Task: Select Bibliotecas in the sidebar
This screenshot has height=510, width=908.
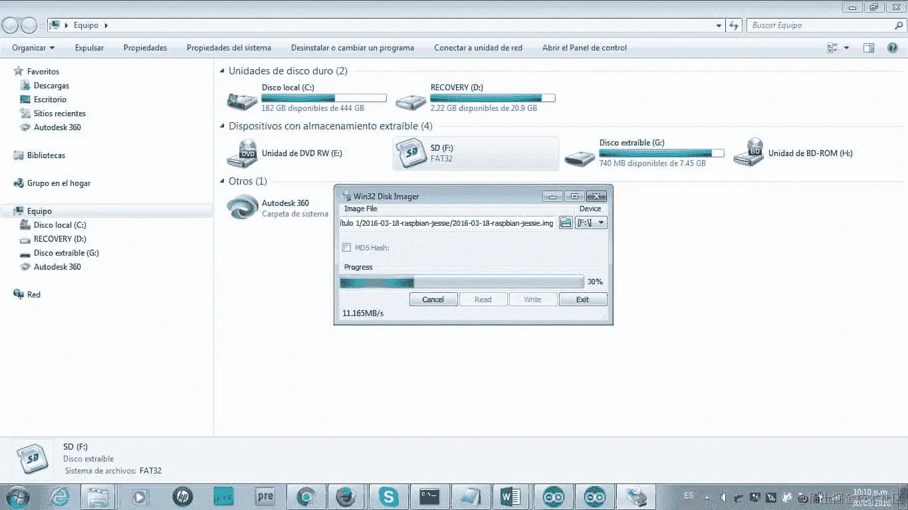Action: click(x=46, y=155)
